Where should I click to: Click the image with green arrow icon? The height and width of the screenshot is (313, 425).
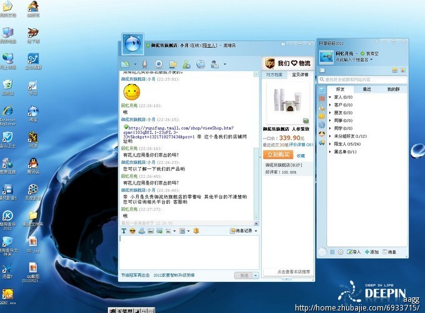click(159, 231)
